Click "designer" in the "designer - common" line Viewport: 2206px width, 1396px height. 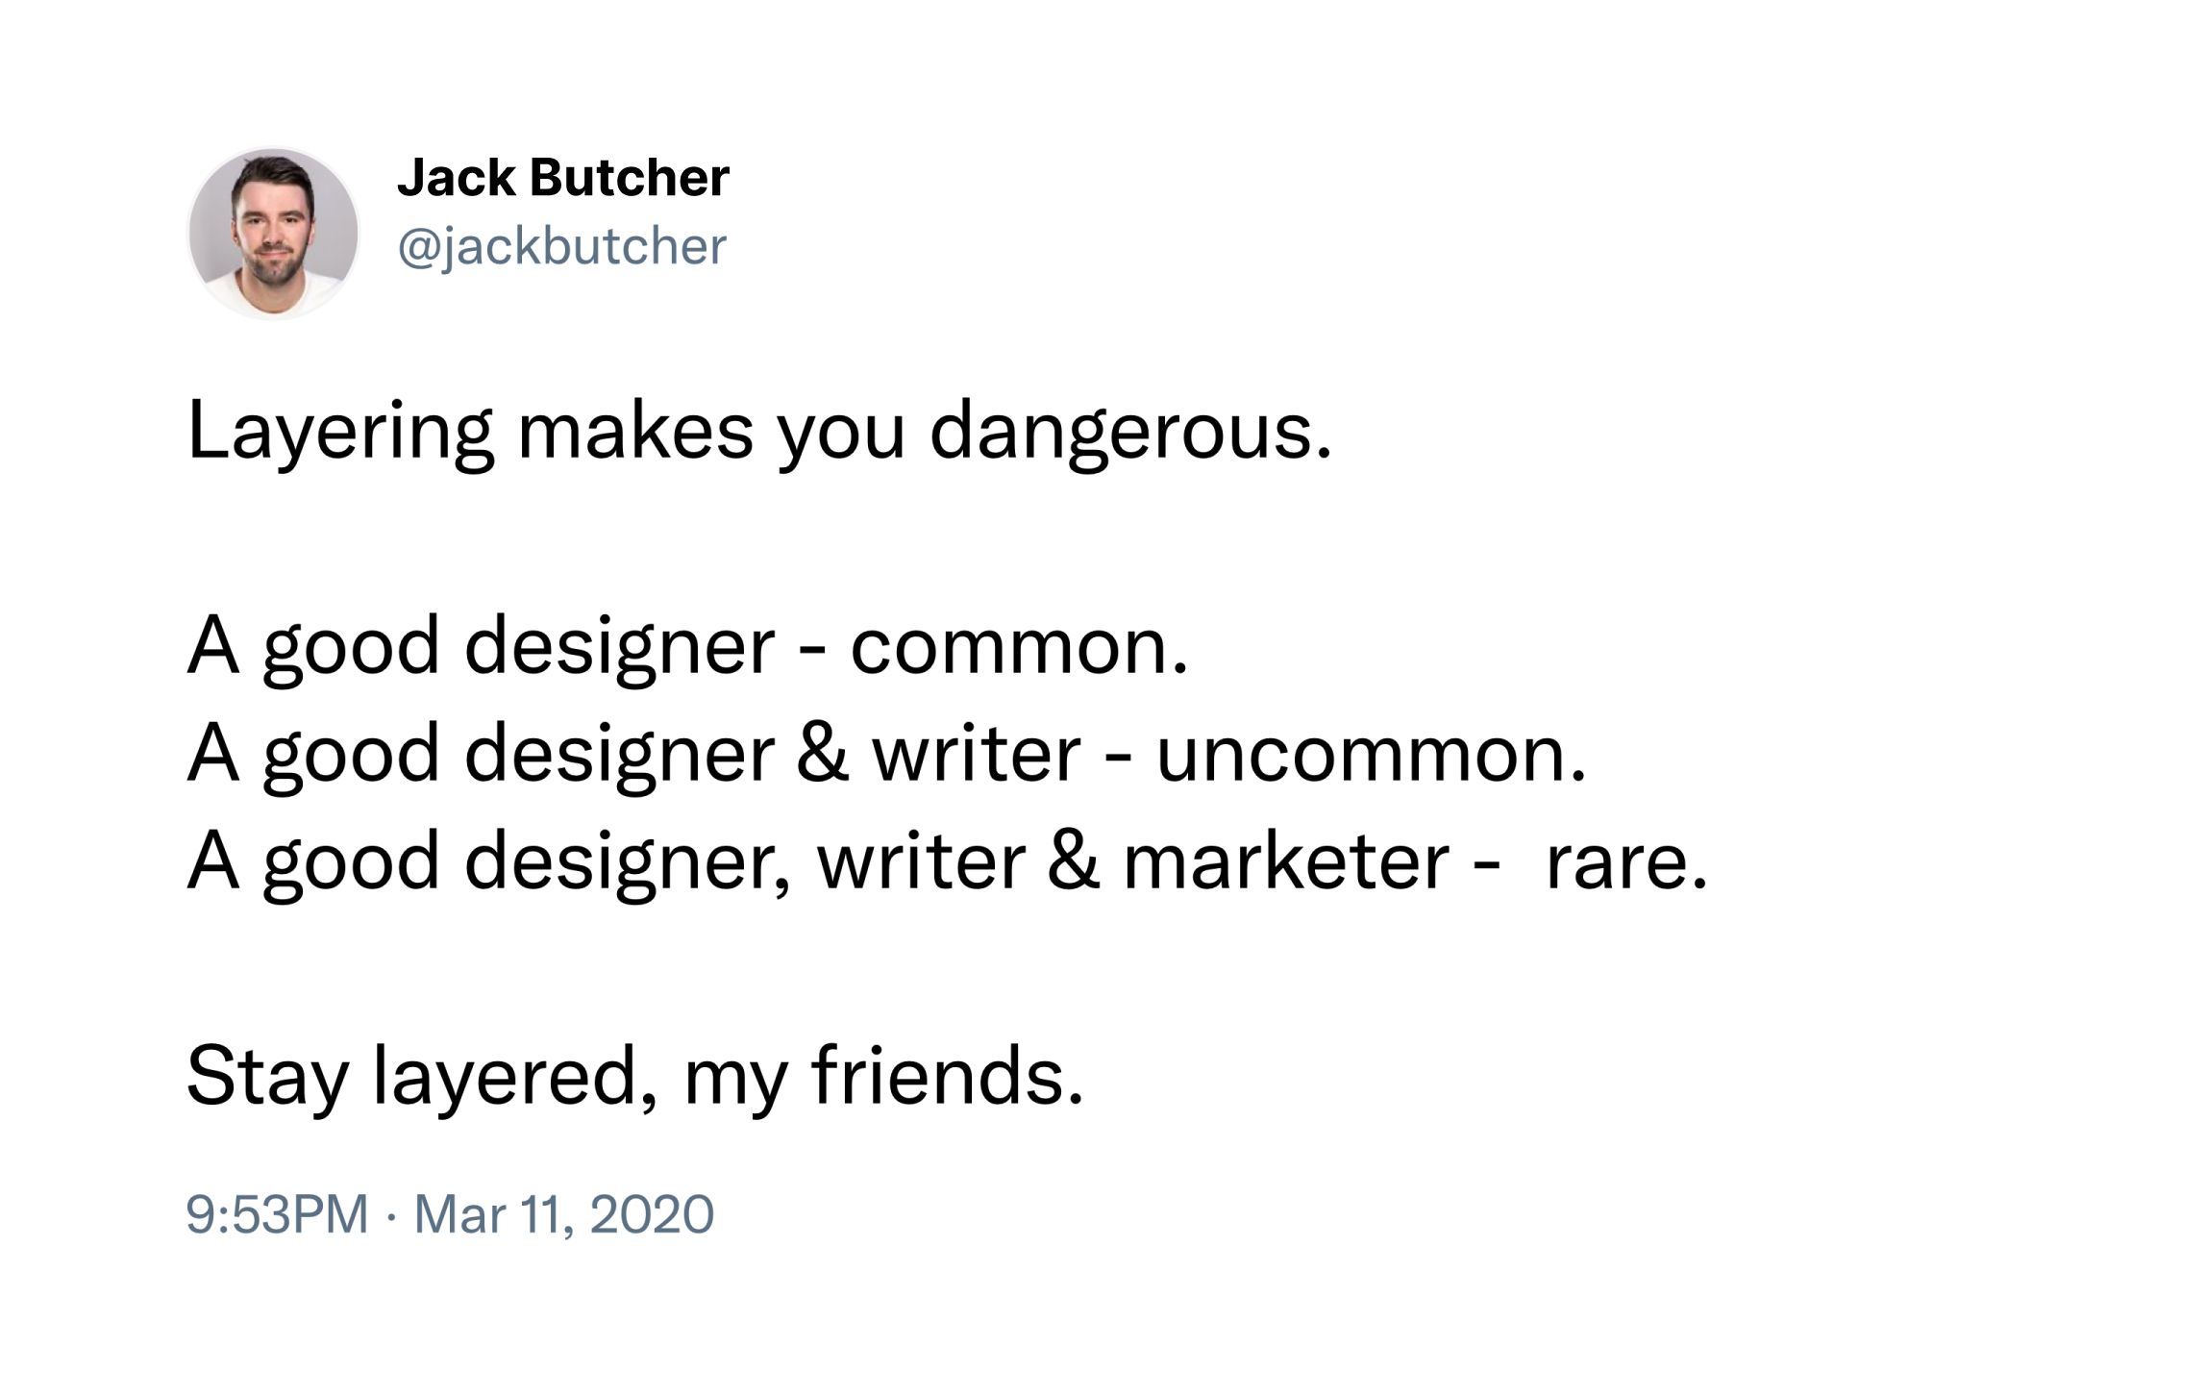[619, 647]
